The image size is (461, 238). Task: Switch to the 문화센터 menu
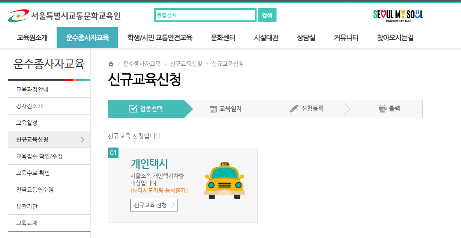click(222, 37)
